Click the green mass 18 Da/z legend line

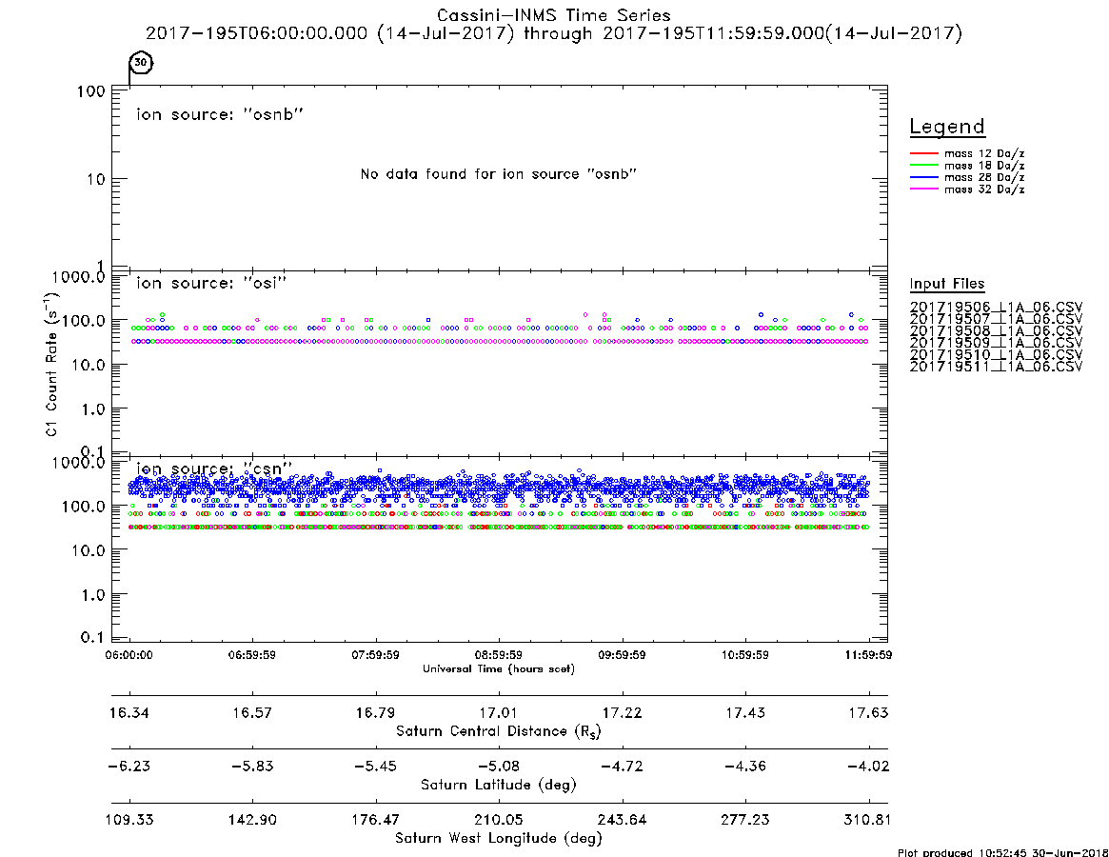click(923, 166)
